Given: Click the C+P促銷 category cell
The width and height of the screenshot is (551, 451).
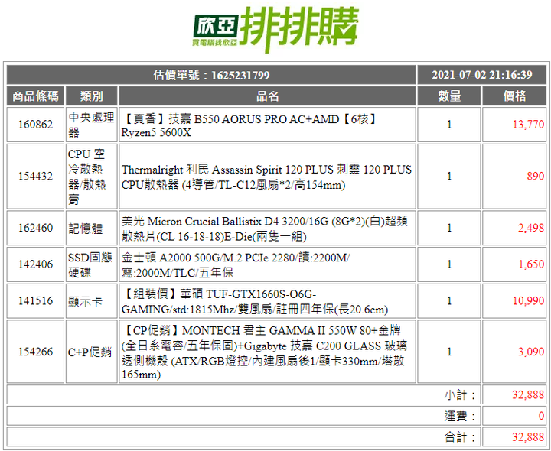Looking at the screenshot, I should [x=91, y=352].
